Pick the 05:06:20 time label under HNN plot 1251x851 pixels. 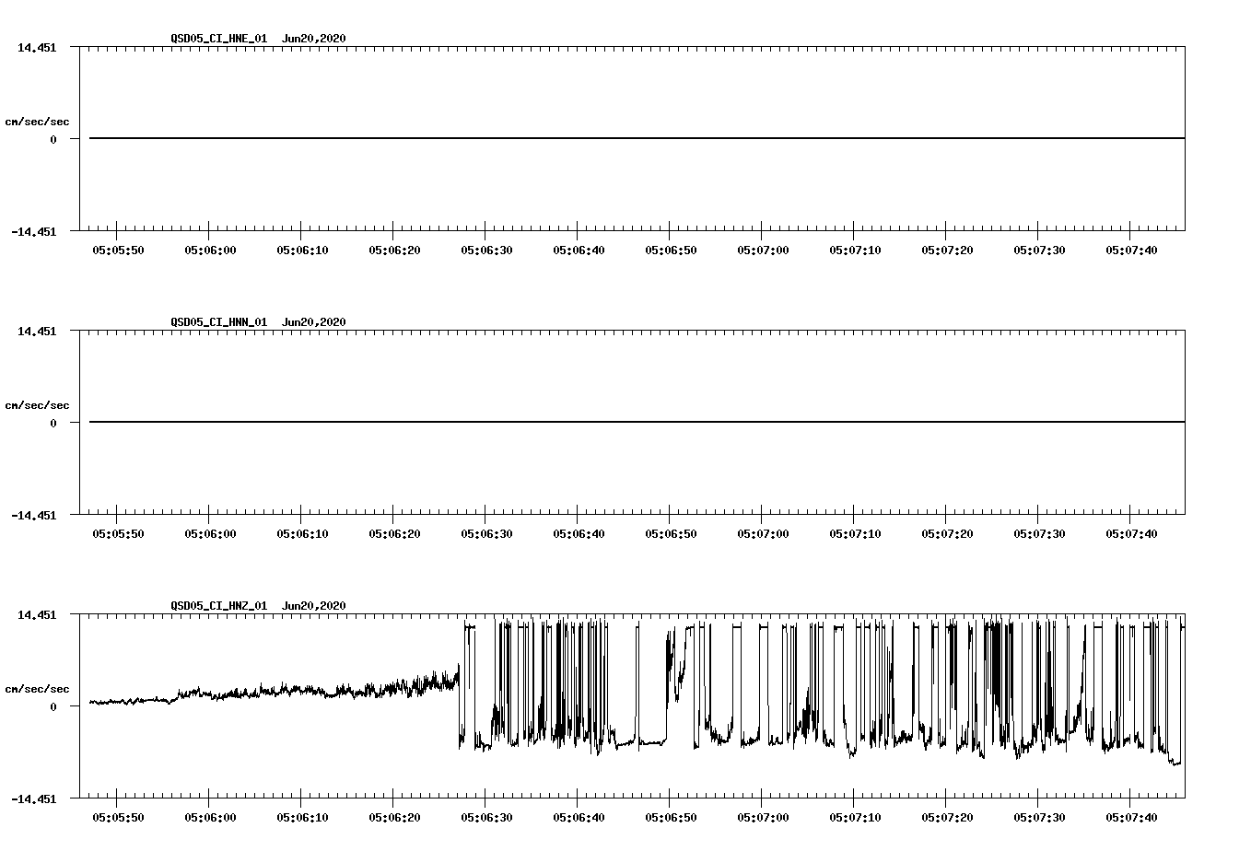coord(394,534)
